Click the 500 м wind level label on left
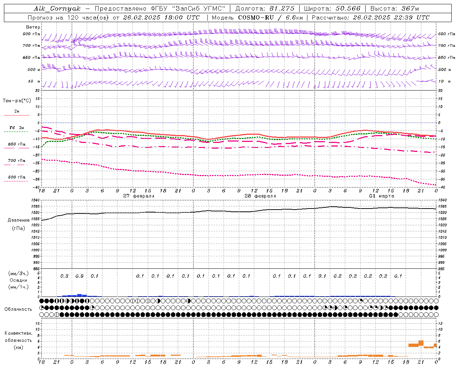457x365 pixels. [x=34, y=70]
